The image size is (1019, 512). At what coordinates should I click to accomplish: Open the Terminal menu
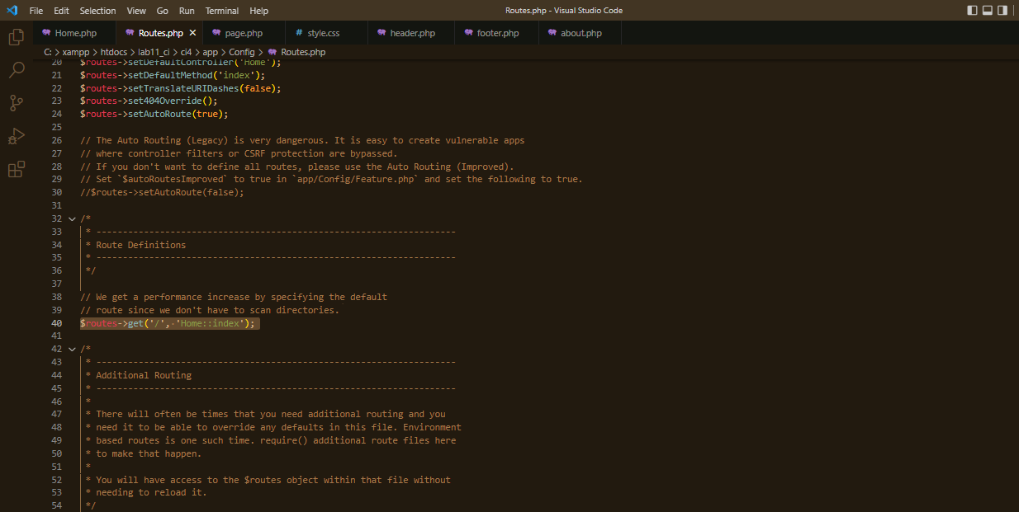click(220, 10)
